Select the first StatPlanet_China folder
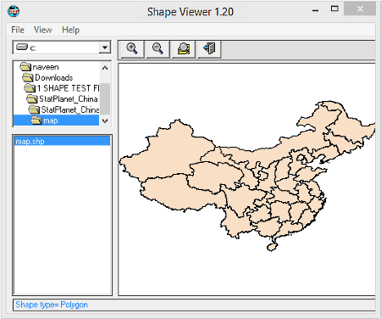 pyautogui.click(x=63, y=99)
